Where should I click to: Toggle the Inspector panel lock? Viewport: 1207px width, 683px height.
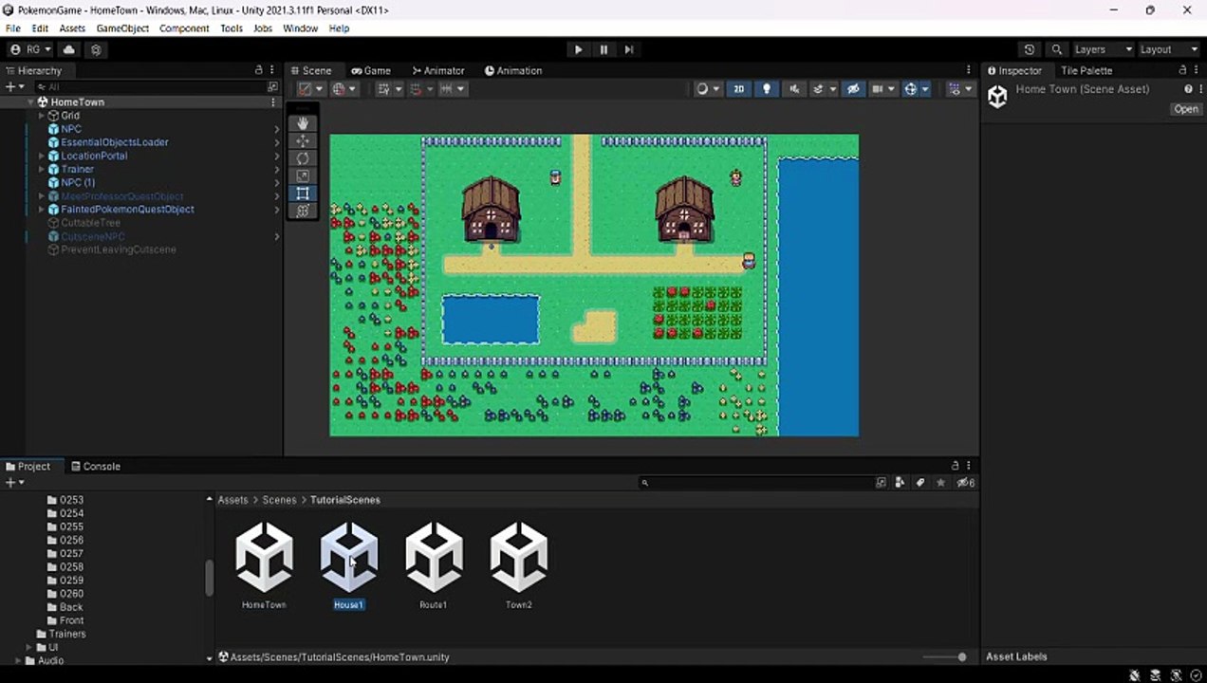point(1182,70)
